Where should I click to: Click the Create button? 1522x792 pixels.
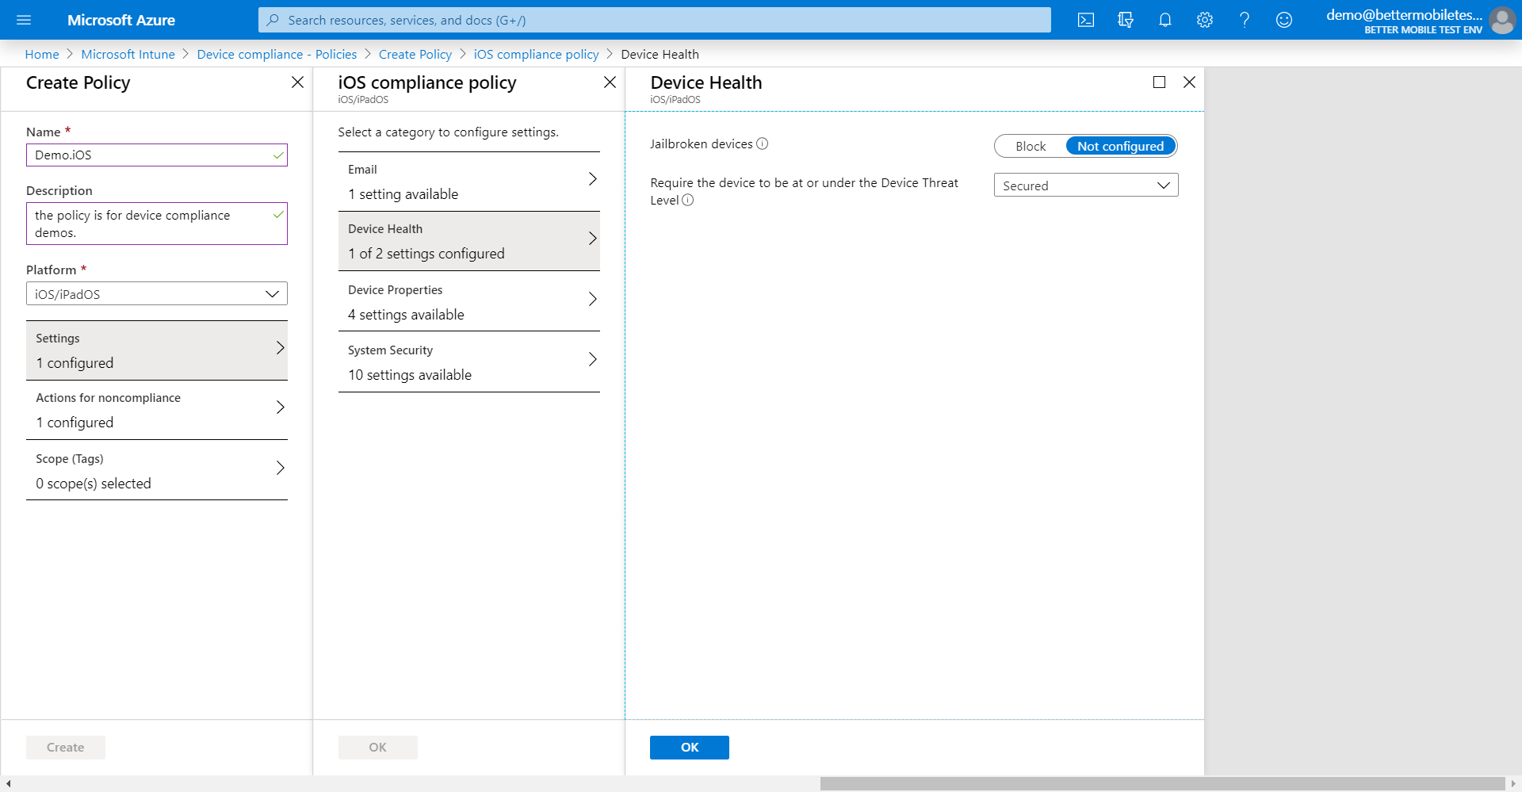pyautogui.click(x=66, y=748)
